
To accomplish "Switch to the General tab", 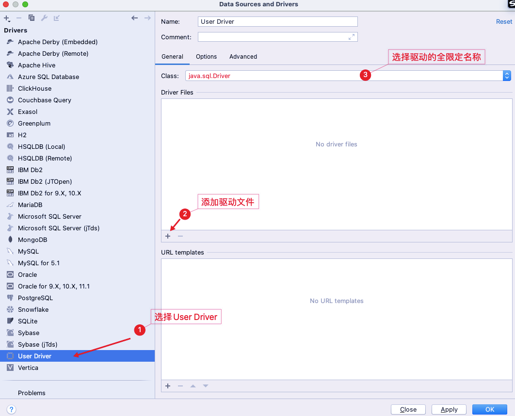I will pyautogui.click(x=172, y=56).
